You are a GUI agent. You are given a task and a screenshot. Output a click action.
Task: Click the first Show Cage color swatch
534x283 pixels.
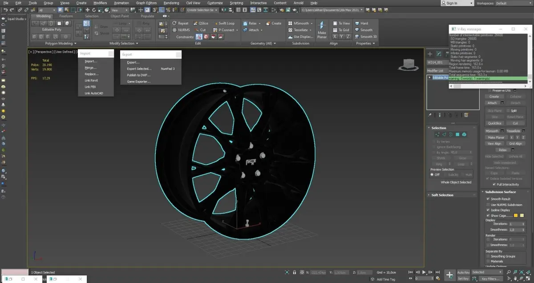click(x=516, y=215)
